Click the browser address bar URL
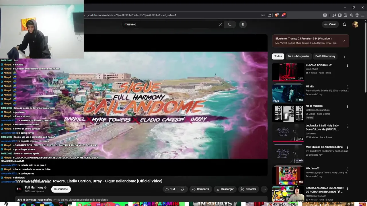Viewport: 367px width, 206px height. (x=132, y=15)
